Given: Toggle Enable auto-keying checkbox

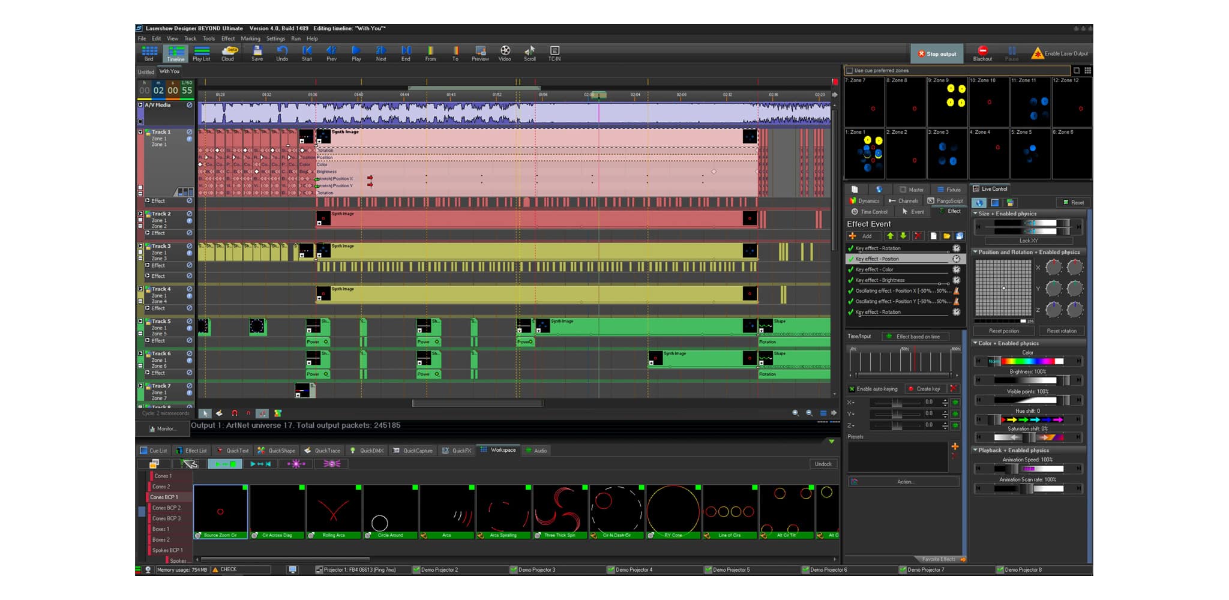Looking at the screenshot, I should pos(852,389).
